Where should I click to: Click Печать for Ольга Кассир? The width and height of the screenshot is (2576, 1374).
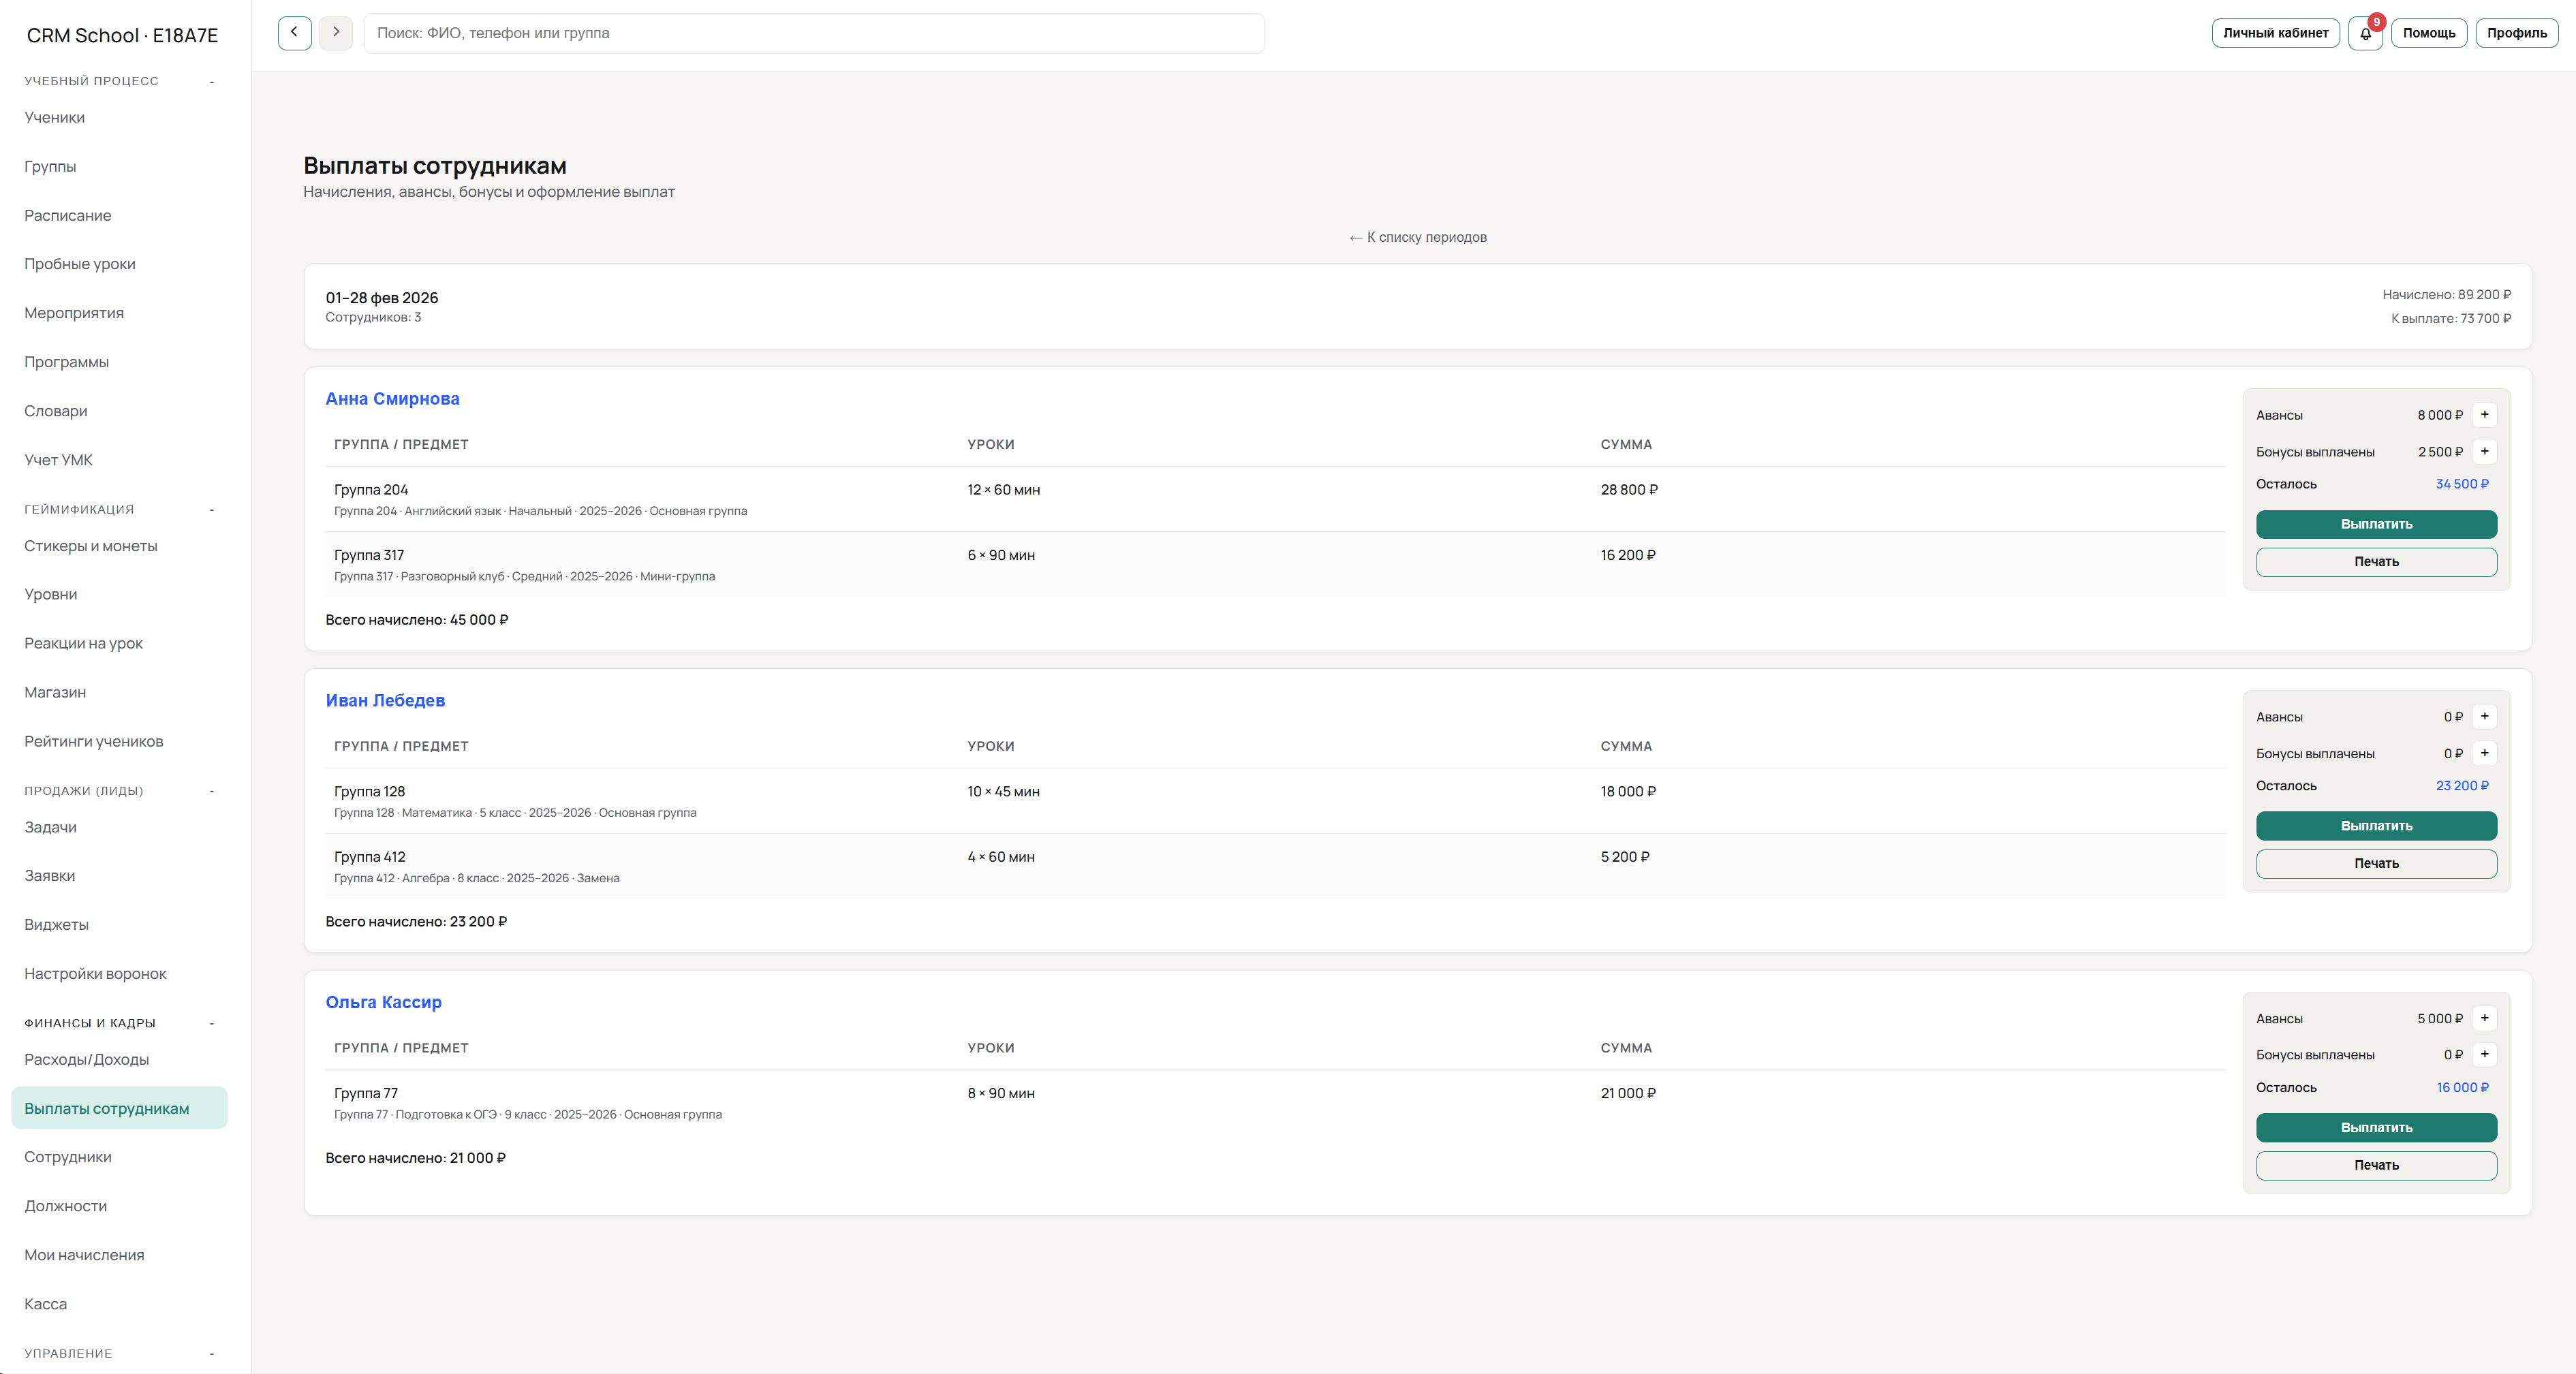click(2376, 1165)
